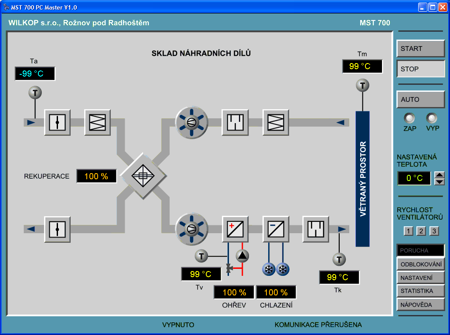
Task: Decrease set temperature with down arrow
Action: coord(440,181)
